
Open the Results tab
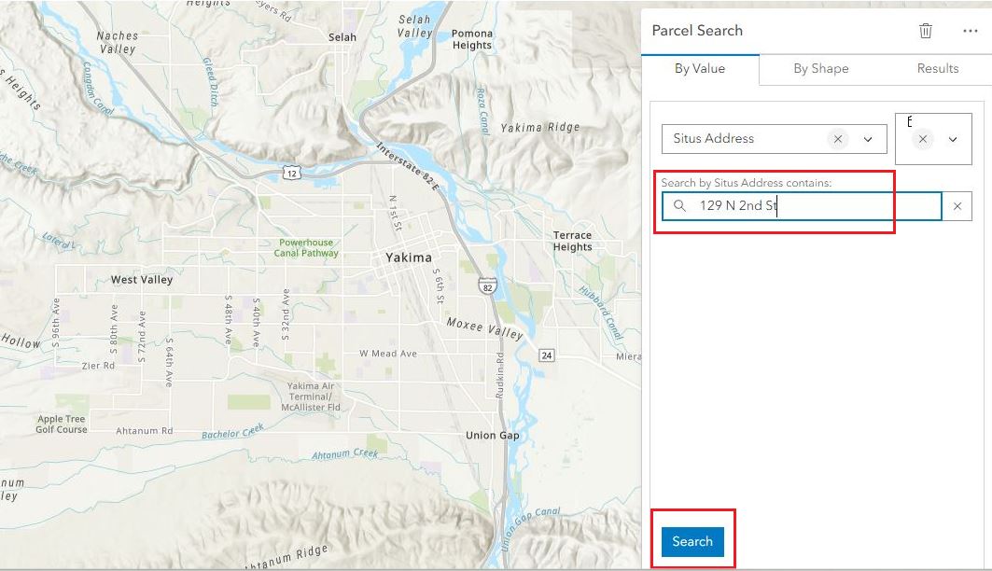(x=937, y=68)
